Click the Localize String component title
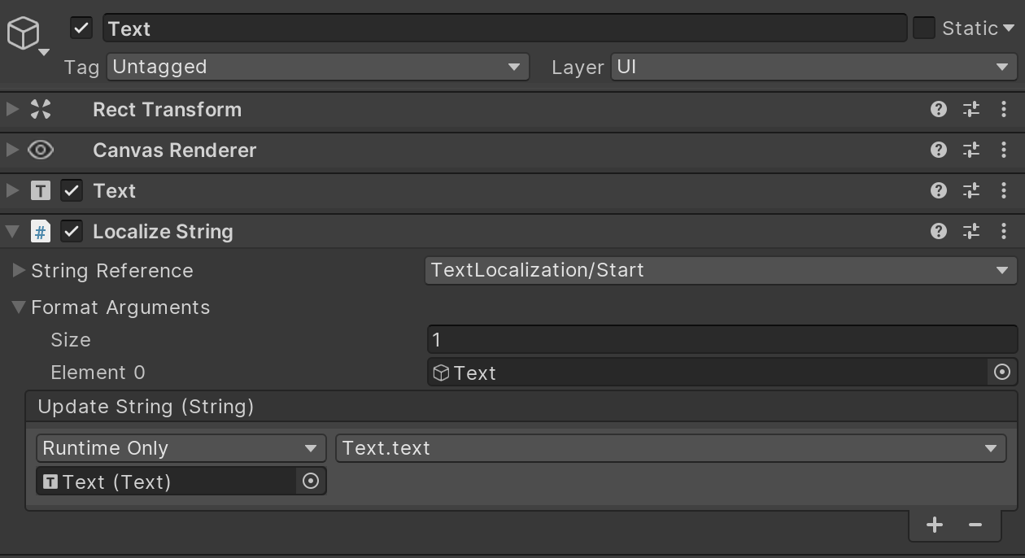Image resolution: width=1025 pixels, height=558 pixels. pos(163,232)
